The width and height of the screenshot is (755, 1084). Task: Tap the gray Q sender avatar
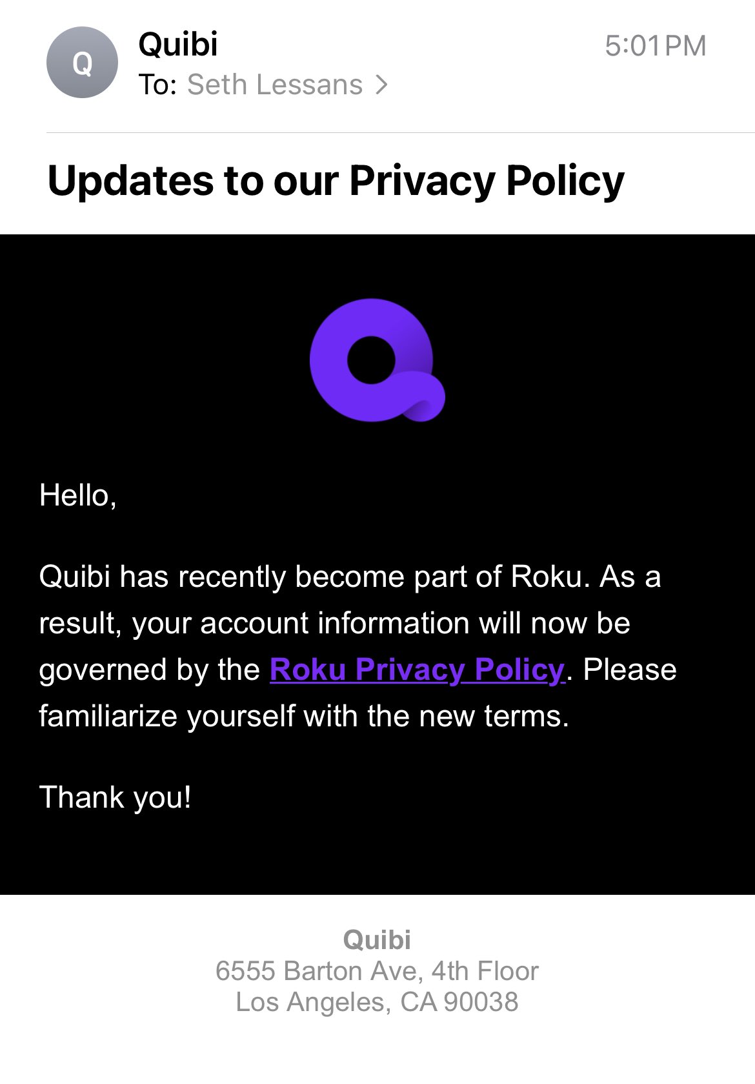82,62
